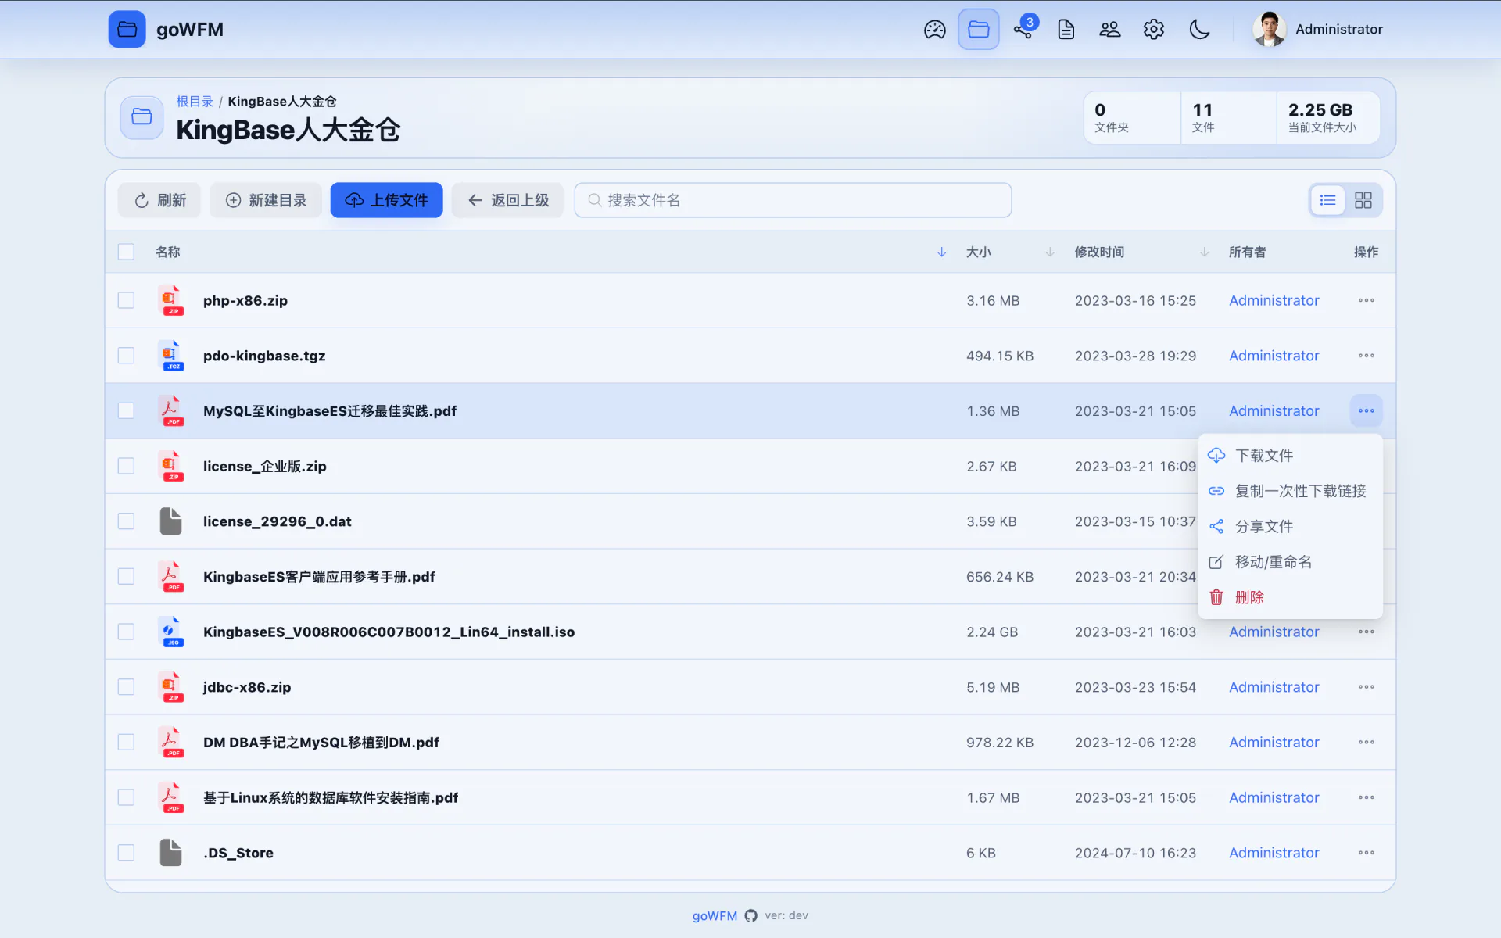This screenshot has height=938, width=1501.
Task: Open the user management icon
Action: click(x=1110, y=30)
